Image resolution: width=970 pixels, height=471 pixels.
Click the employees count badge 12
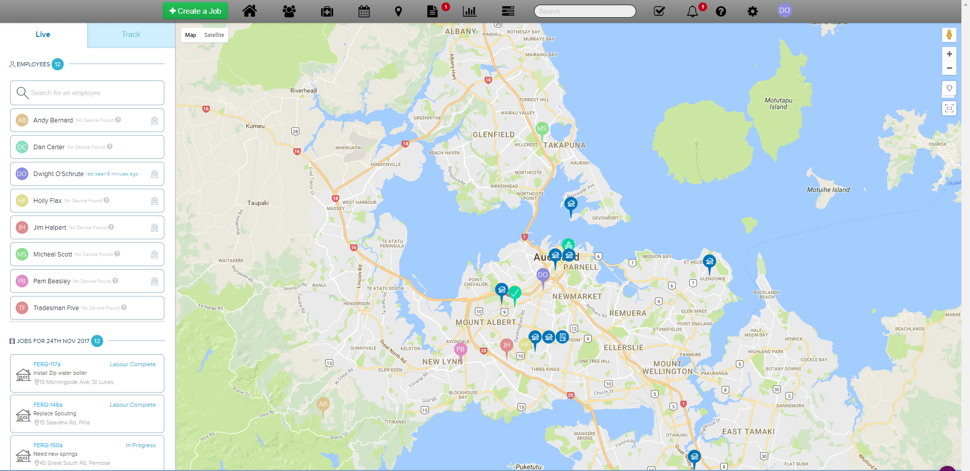pos(58,64)
